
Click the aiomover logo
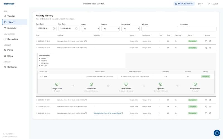click(x=9, y=4)
